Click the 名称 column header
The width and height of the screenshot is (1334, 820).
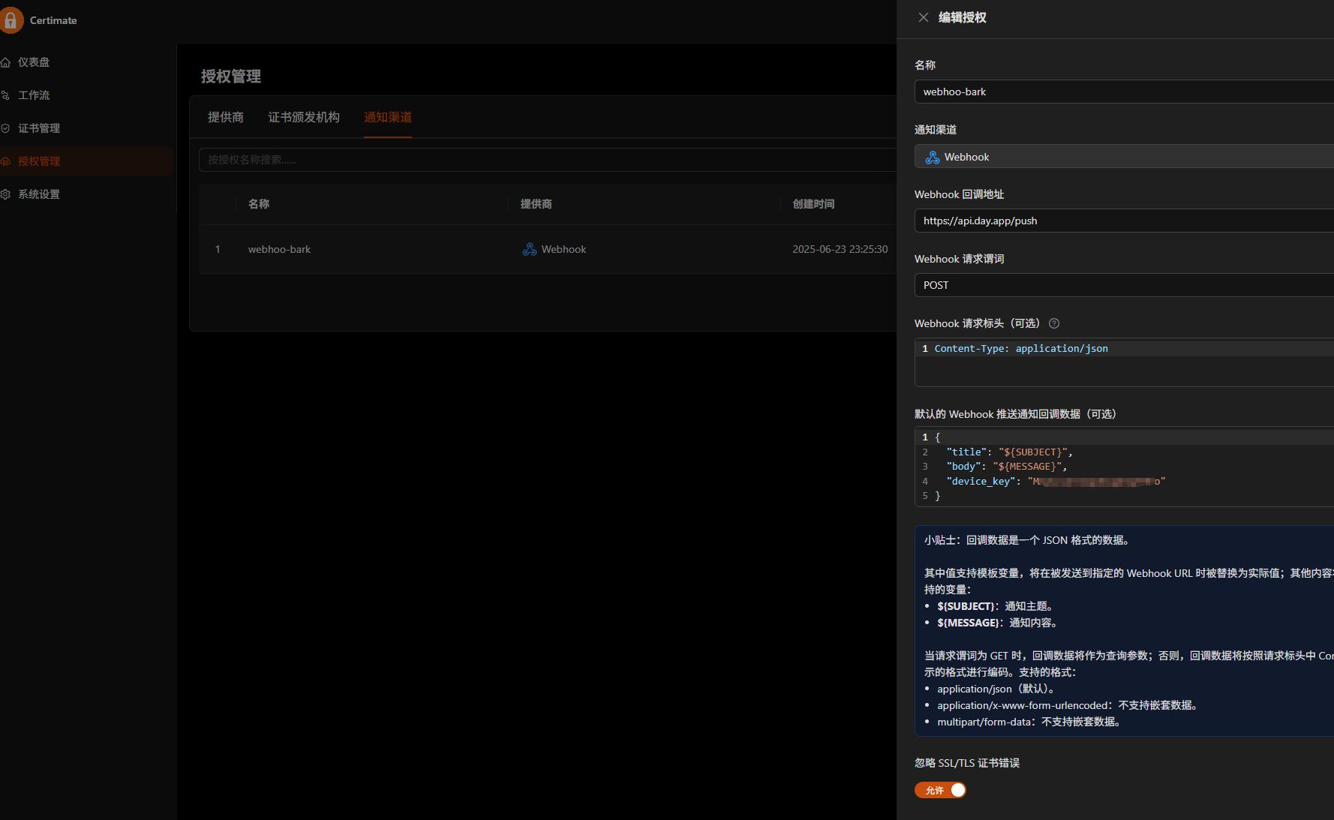tap(259, 204)
